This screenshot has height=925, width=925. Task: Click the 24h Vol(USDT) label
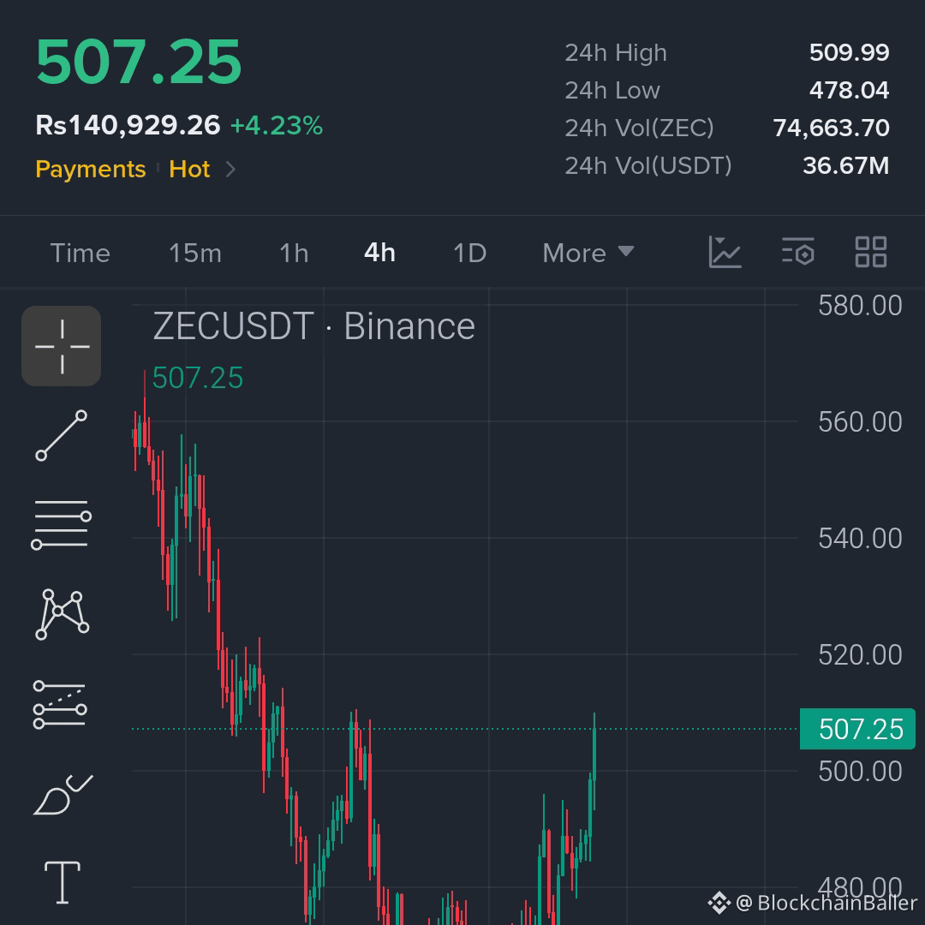(x=648, y=166)
